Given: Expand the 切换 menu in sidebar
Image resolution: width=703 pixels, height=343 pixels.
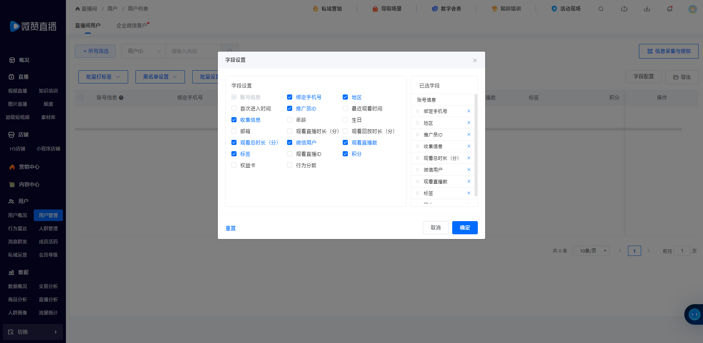Looking at the screenshot, I should tap(33, 332).
